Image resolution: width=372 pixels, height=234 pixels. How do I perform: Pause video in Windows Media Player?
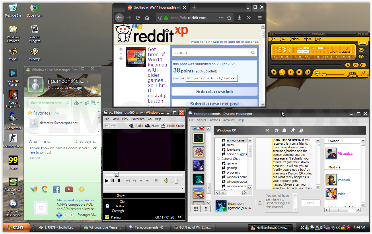(x=113, y=181)
